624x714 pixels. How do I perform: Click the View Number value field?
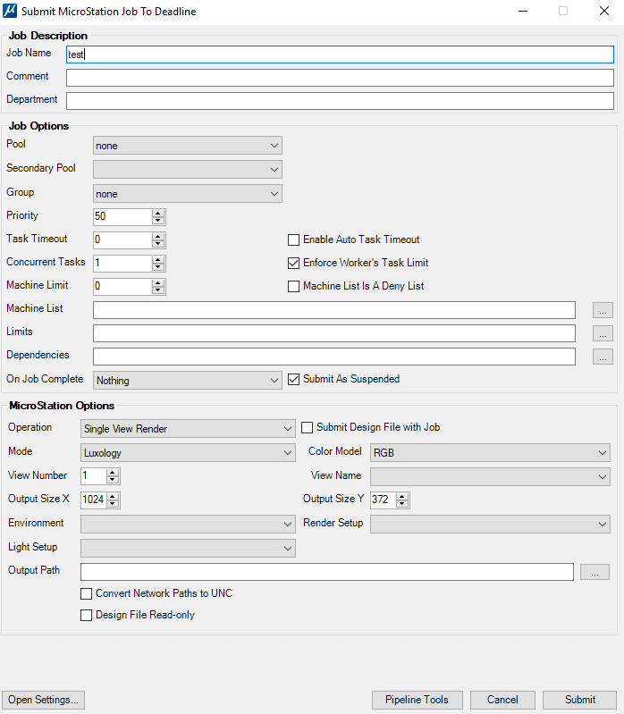(x=94, y=476)
